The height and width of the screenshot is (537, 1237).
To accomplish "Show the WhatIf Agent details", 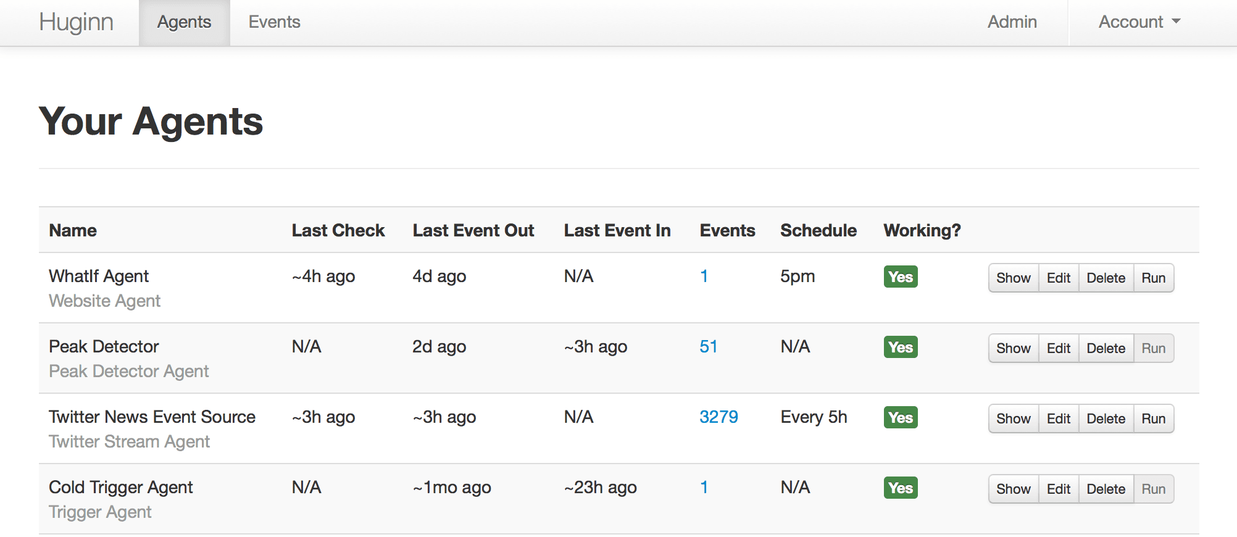I will 1014,278.
